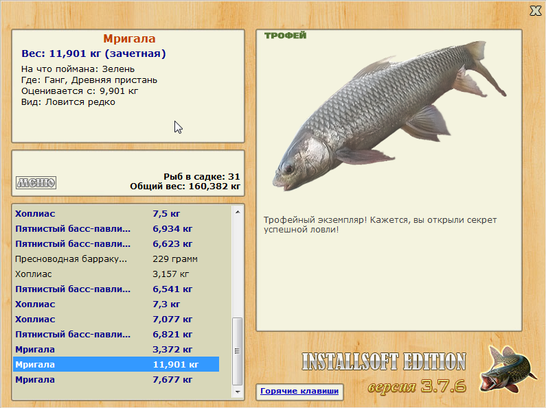The width and height of the screenshot is (546, 408).
Task: Click the Вид: Ловится редко line
Action: [x=68, y=102]
